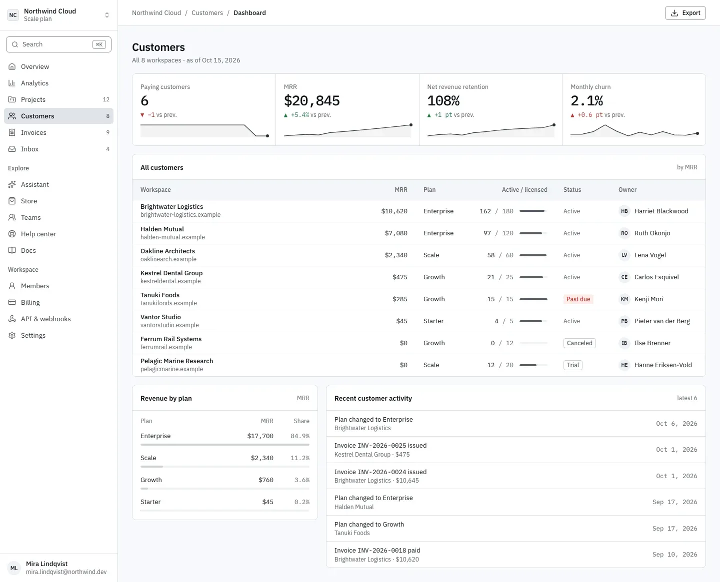The height and width of the screenshot is (582, 720).
Task: Click the Invoice INV-2026-0025 issued activity
Action: point(515,450)
